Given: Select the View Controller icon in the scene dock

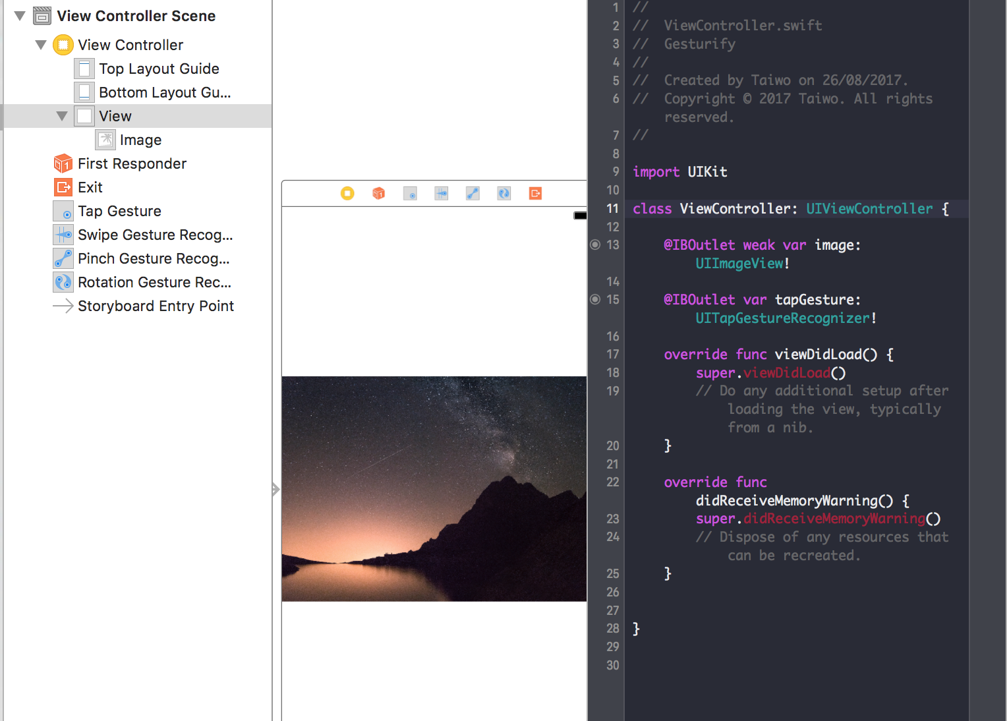Looking at the screenshot, I should [x=347, y=193].
